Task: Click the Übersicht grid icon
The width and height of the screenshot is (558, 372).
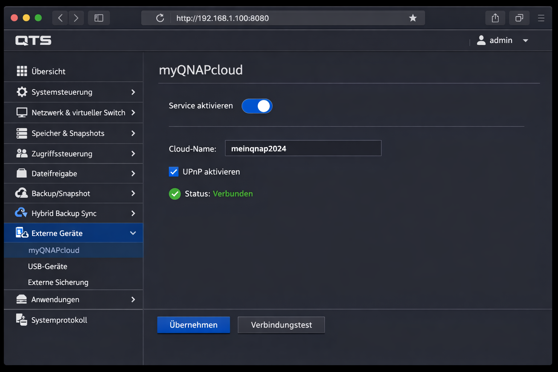Action: click(x=22, y=71)
